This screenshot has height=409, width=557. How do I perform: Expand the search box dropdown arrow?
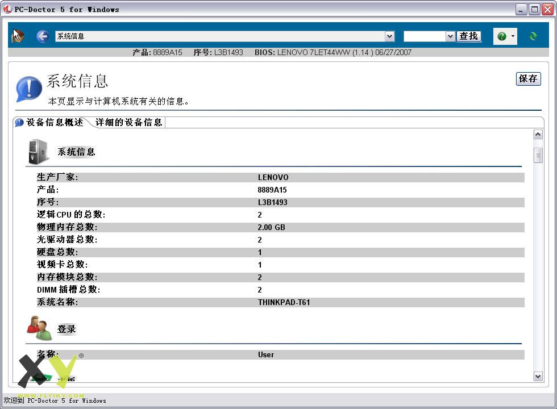point(450,36)
